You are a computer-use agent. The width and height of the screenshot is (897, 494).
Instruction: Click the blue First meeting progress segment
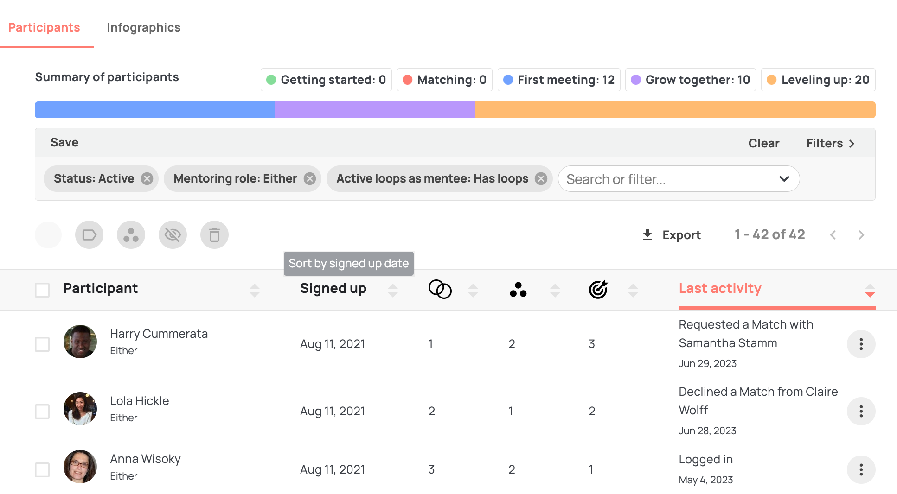(155, 110)
